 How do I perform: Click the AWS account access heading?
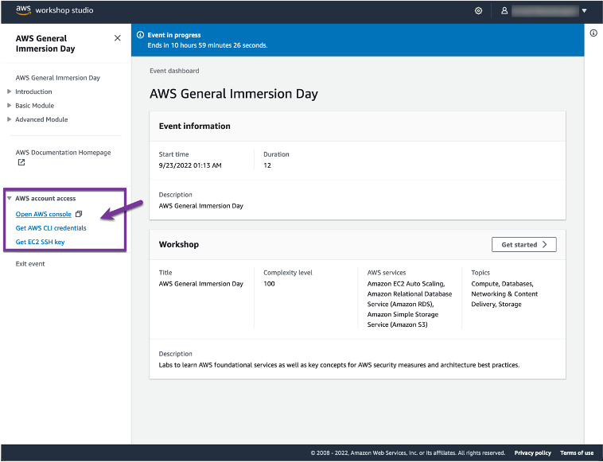[x=45, y=198]
